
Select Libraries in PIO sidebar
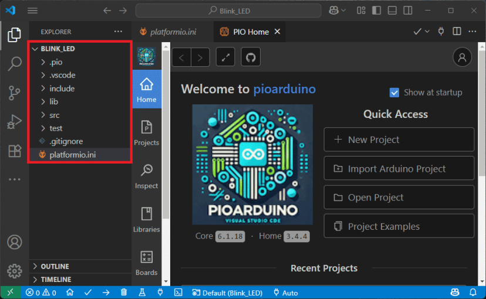coord(147,220)
